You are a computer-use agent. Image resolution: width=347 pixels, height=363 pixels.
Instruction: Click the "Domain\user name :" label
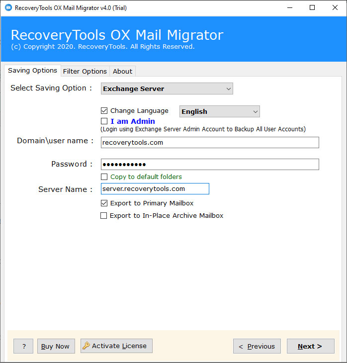coord(55,141)
